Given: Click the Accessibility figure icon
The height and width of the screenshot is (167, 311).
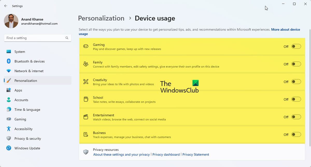Looking at the screenshot, I should pyautogui.click(x=9, y=129).
